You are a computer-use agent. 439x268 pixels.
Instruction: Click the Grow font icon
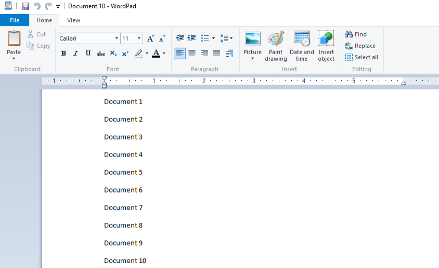pyautogui.click(x=150, y=39)
